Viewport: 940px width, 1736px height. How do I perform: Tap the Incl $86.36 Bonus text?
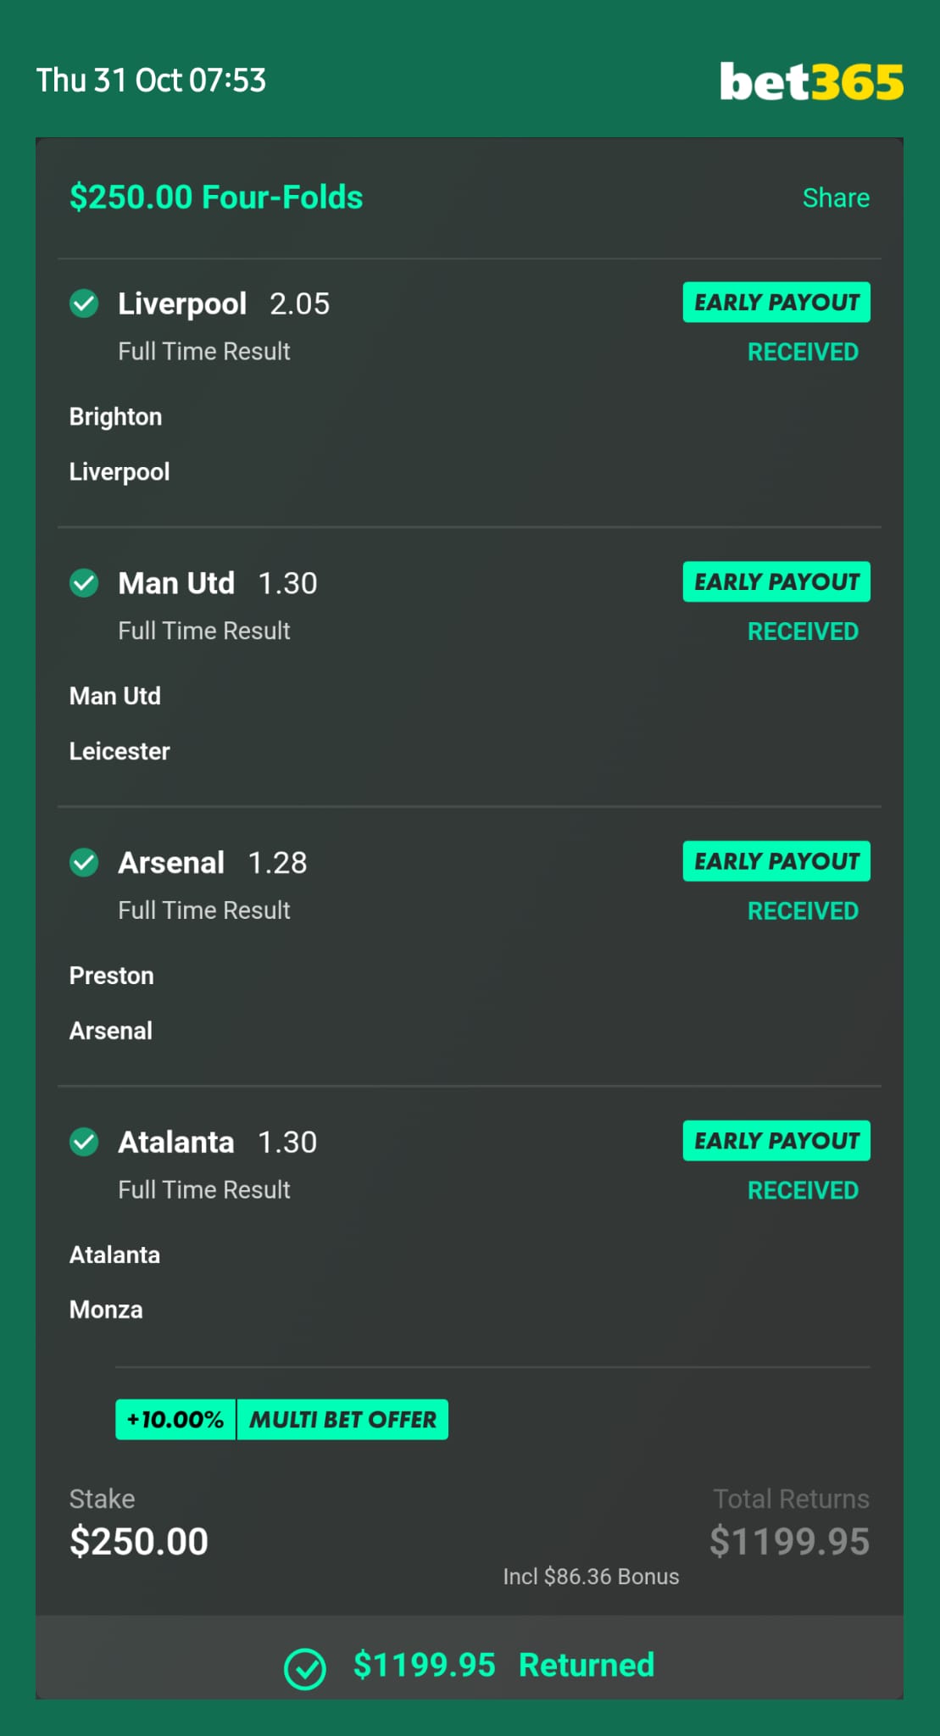(x=591, y=1576)
